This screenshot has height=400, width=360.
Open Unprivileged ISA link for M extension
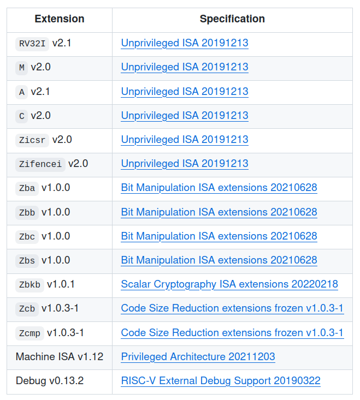pyautogui.click(x=185, y=67)
